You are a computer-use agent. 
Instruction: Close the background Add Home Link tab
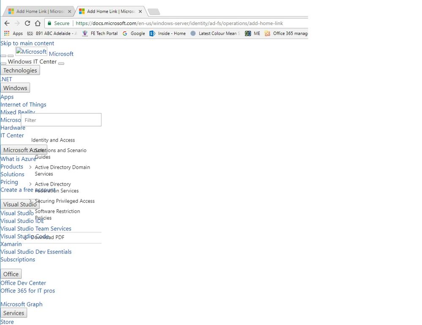[69, 11]
